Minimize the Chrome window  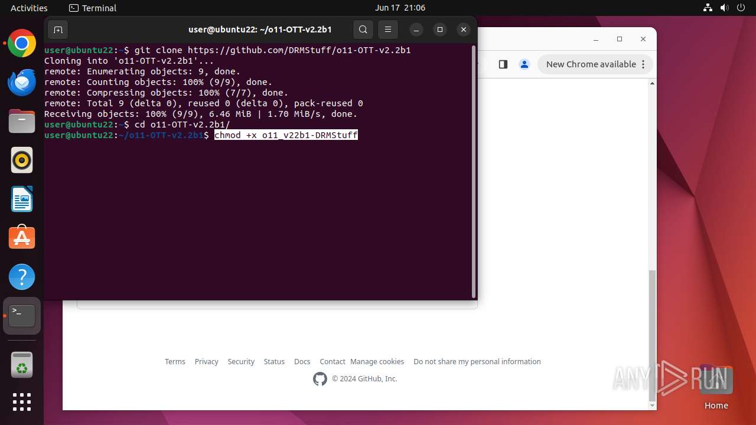(595, 39)
